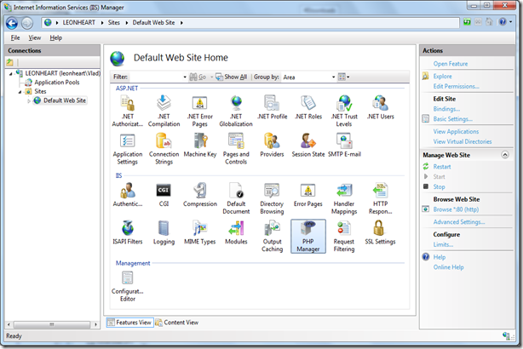Click Open Feature action link
Viewport: 523px width, 349px height.
click(451, 64)
